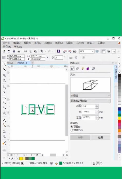
Task: Select the Transparency tool in toolbox
Action: [x=4, y=136]
